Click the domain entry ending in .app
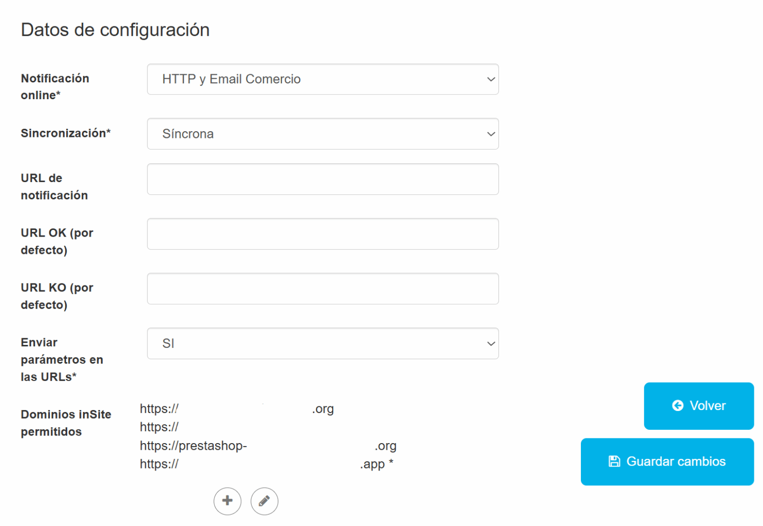Viewport: 763px width, 526px height. point(266,464)
